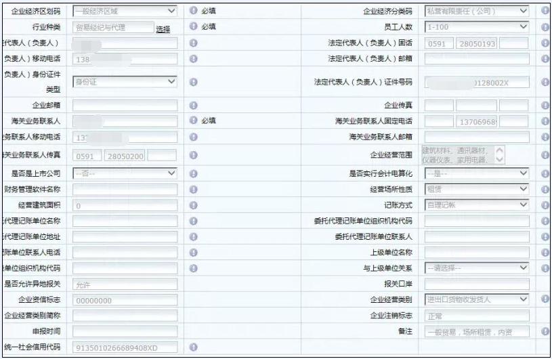Click the info icon next to 企业传真 fields
The image size is (552, 359).
[x=545, y=106]
